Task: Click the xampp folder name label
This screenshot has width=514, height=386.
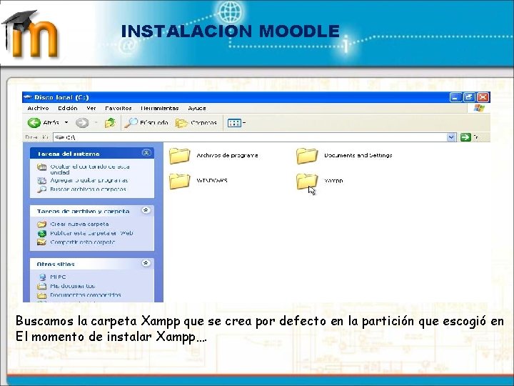Action: (x=333, y=181)
